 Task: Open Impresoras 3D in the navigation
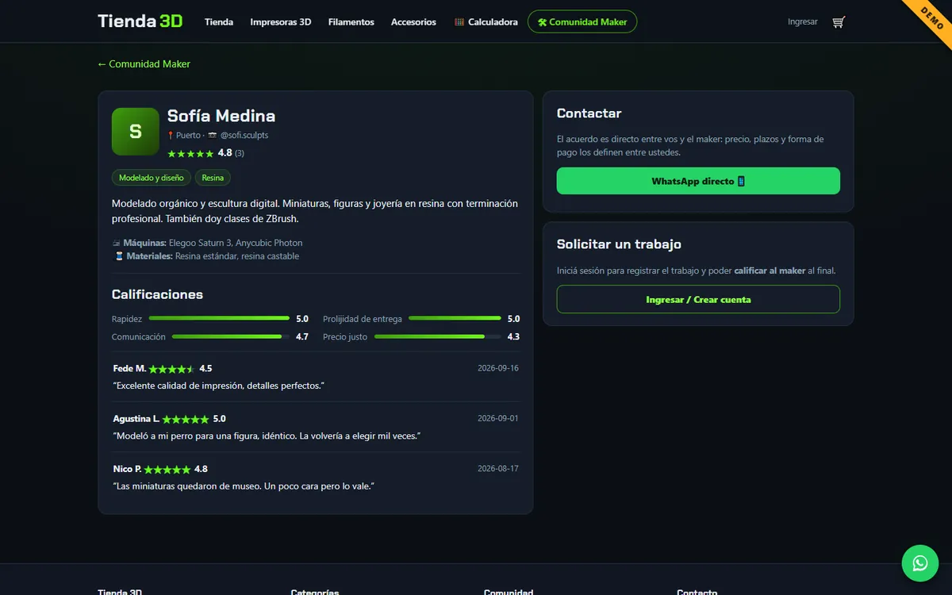click(281, 22)
